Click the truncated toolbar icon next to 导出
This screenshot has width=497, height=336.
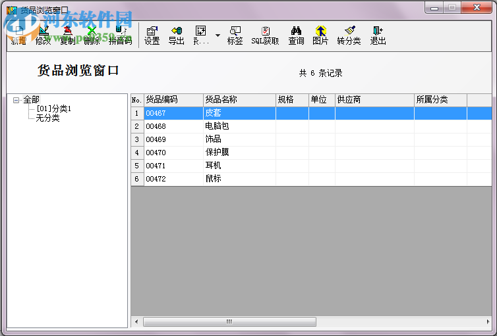point(201,35)
